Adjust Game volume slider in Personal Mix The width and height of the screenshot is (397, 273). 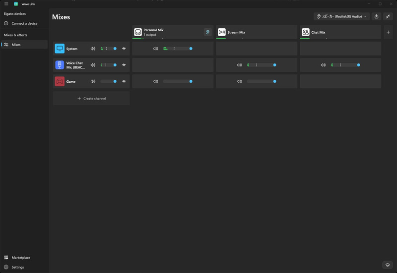point(178,81)
